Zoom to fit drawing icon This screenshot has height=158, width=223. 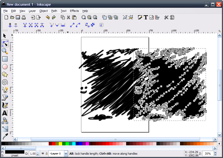click(x=89, y=18)
